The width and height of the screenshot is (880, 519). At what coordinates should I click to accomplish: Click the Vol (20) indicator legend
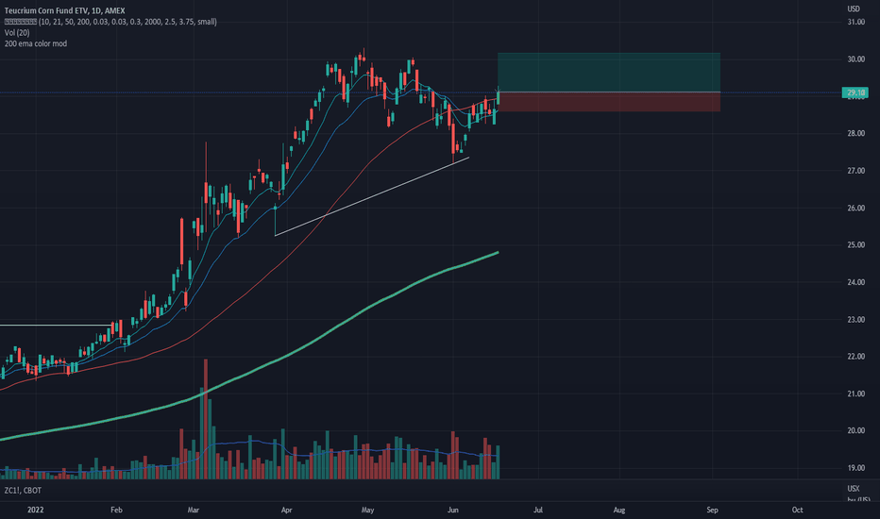[x=17, y=32]
